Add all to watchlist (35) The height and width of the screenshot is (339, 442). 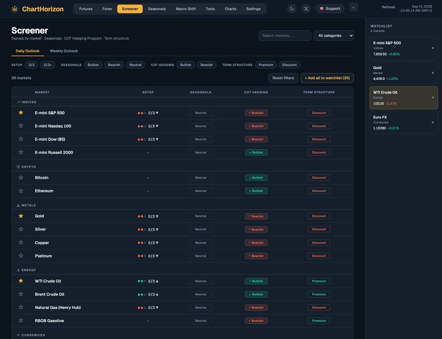(x=327, y=78)
